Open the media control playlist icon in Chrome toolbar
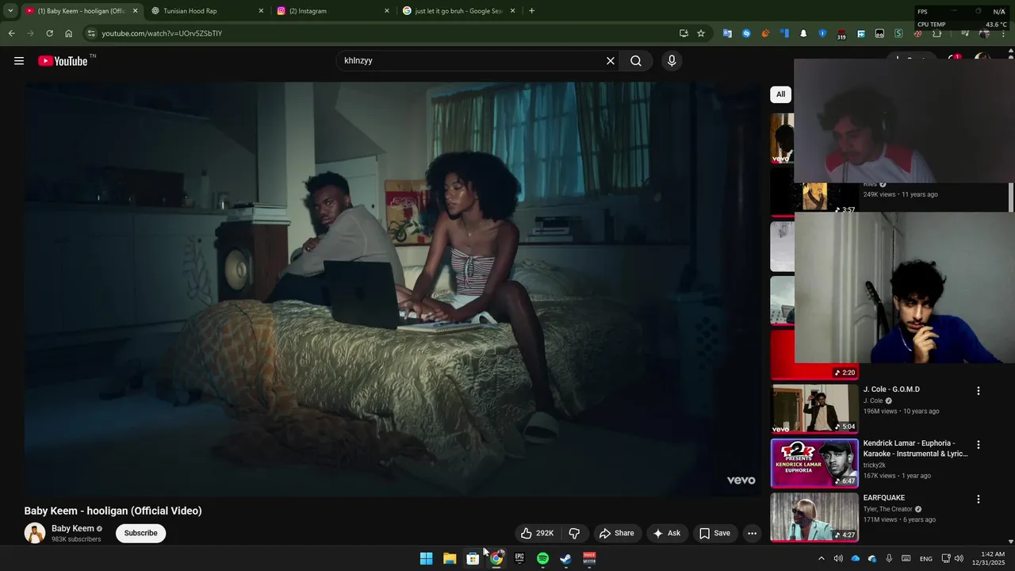The height and width of the screenshot is (571, 1015). [x=965, y=33]
